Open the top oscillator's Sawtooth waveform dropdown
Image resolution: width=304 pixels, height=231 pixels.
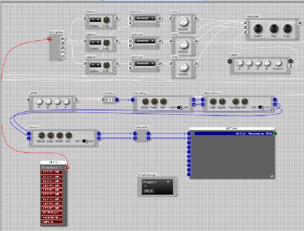click(145, 18)
